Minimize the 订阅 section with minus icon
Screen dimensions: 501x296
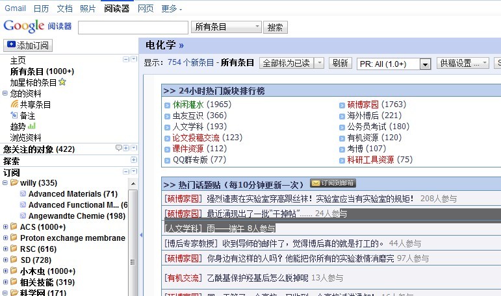pos(126,172)
